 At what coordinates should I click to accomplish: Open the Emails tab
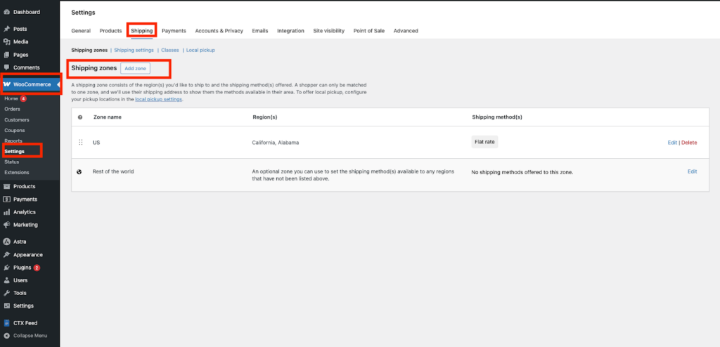(x=260, y=31)
